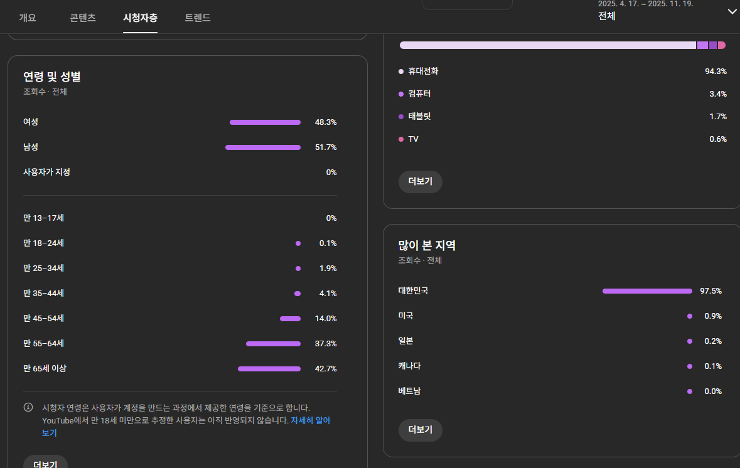The image size is (740, 468).
Task: Click 더보기 in the 연령 및 성별 card
Action: pyautogui.click(x=45, y=463)
